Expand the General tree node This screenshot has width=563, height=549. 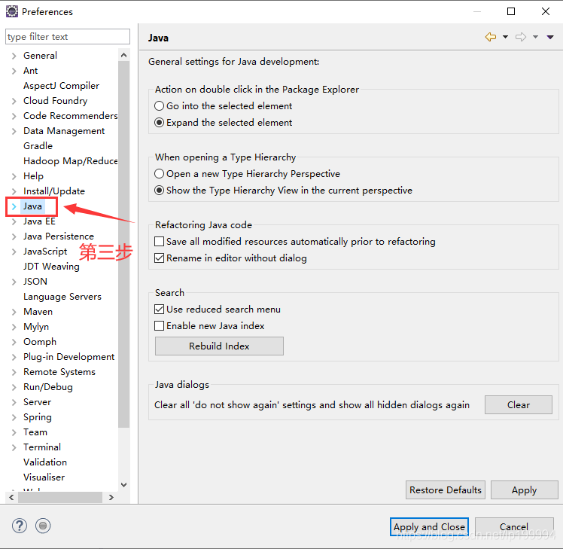tap(14, 56)
